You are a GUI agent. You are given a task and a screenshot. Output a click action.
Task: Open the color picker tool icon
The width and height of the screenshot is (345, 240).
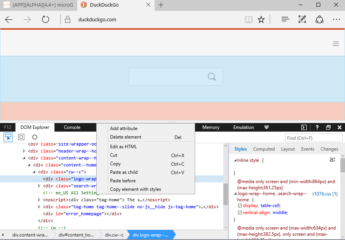34,137
